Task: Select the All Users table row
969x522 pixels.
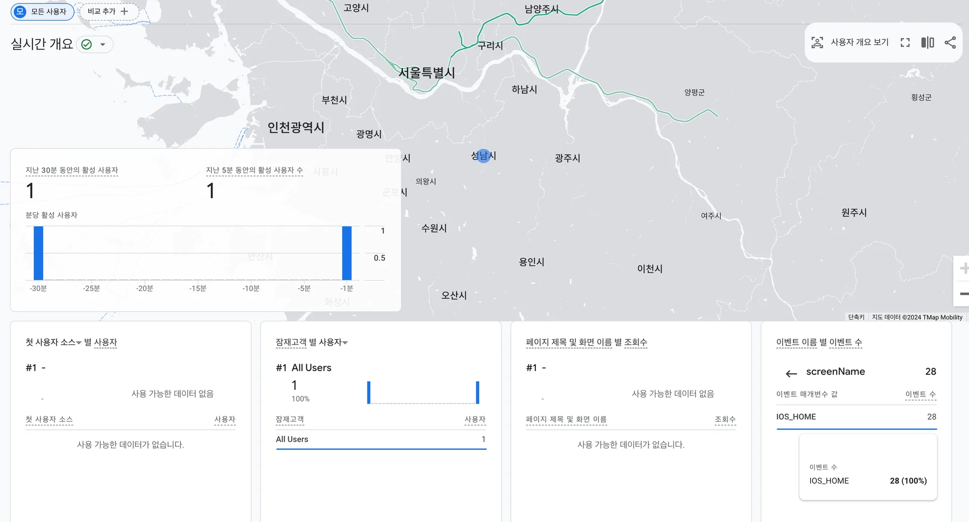Action: click(381, 439)
